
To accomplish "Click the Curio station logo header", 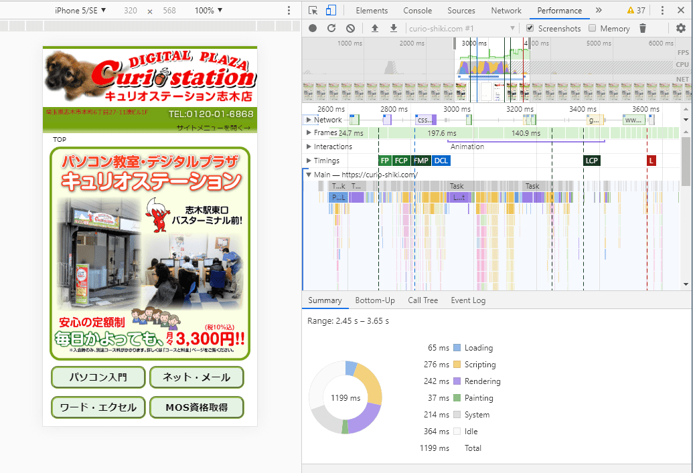I will pos(150,77).
